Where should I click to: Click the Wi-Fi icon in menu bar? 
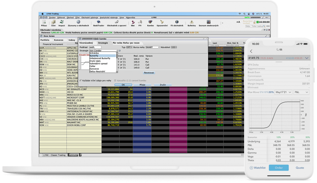[240, 14]
